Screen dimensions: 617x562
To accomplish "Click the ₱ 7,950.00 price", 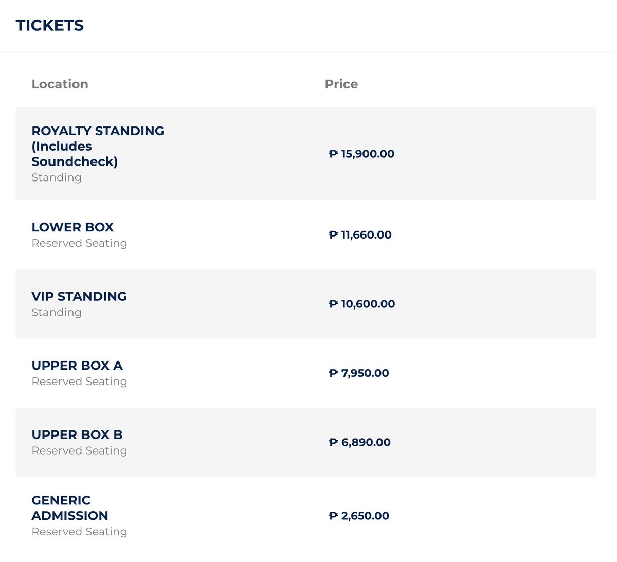I will click(359, 373).
